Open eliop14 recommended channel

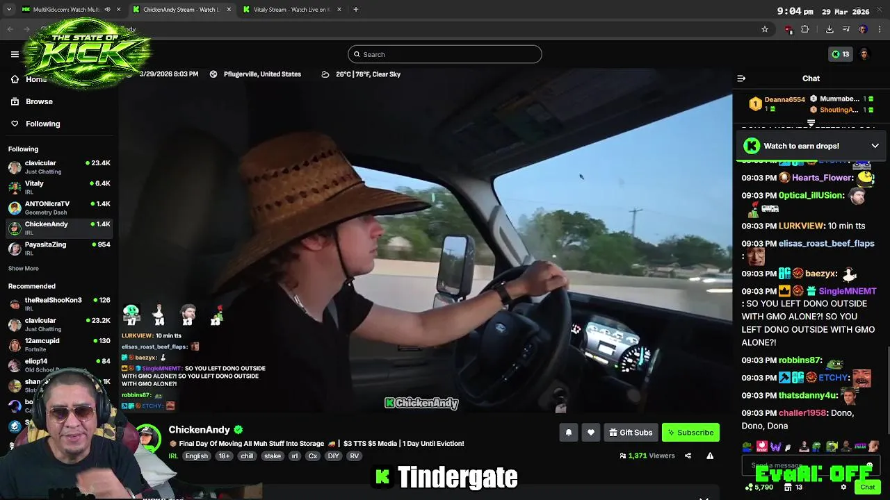pos(59,365)
